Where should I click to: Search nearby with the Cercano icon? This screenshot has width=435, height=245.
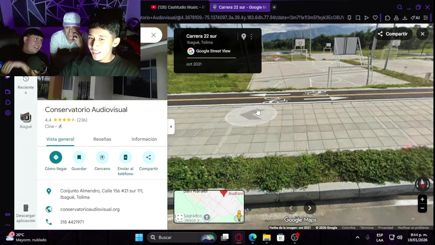pos(102,157)
